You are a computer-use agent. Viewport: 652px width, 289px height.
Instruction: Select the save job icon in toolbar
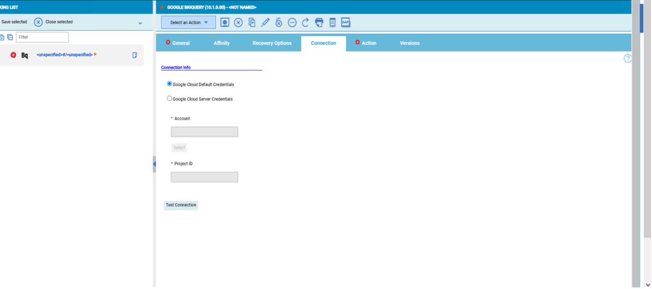click(x=225, y=22)
